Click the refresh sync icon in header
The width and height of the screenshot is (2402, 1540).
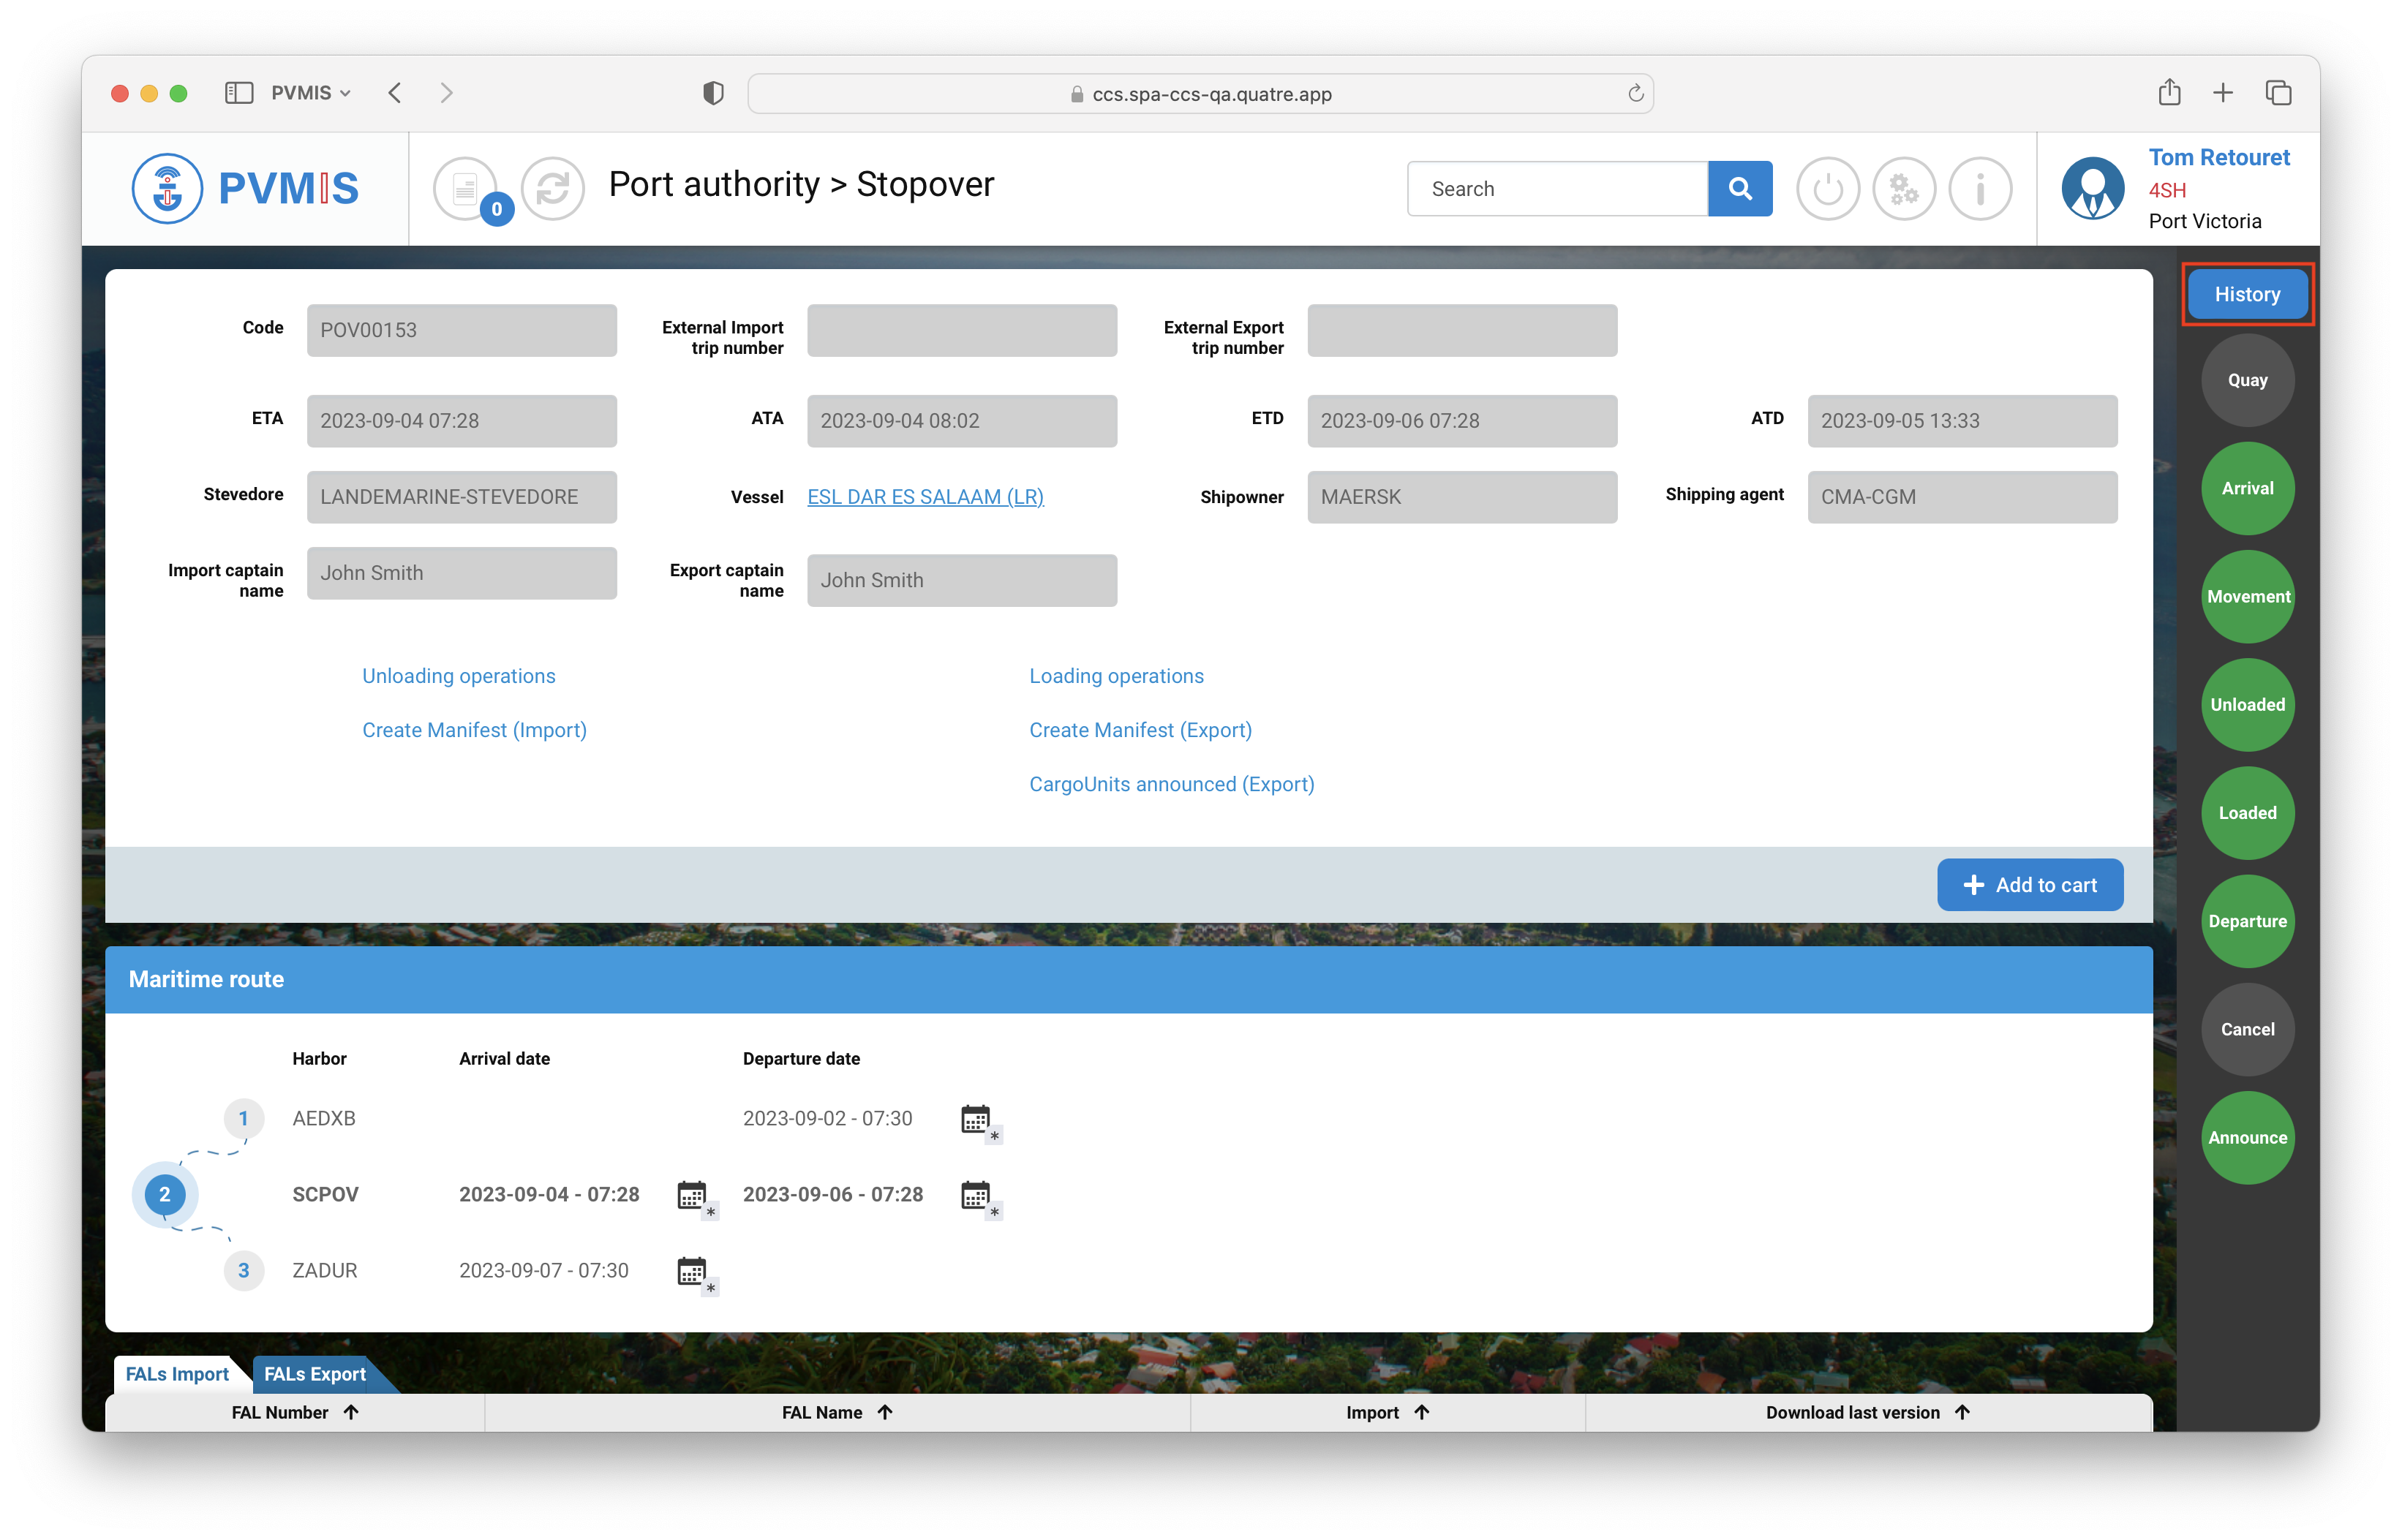tap(552, 188)
